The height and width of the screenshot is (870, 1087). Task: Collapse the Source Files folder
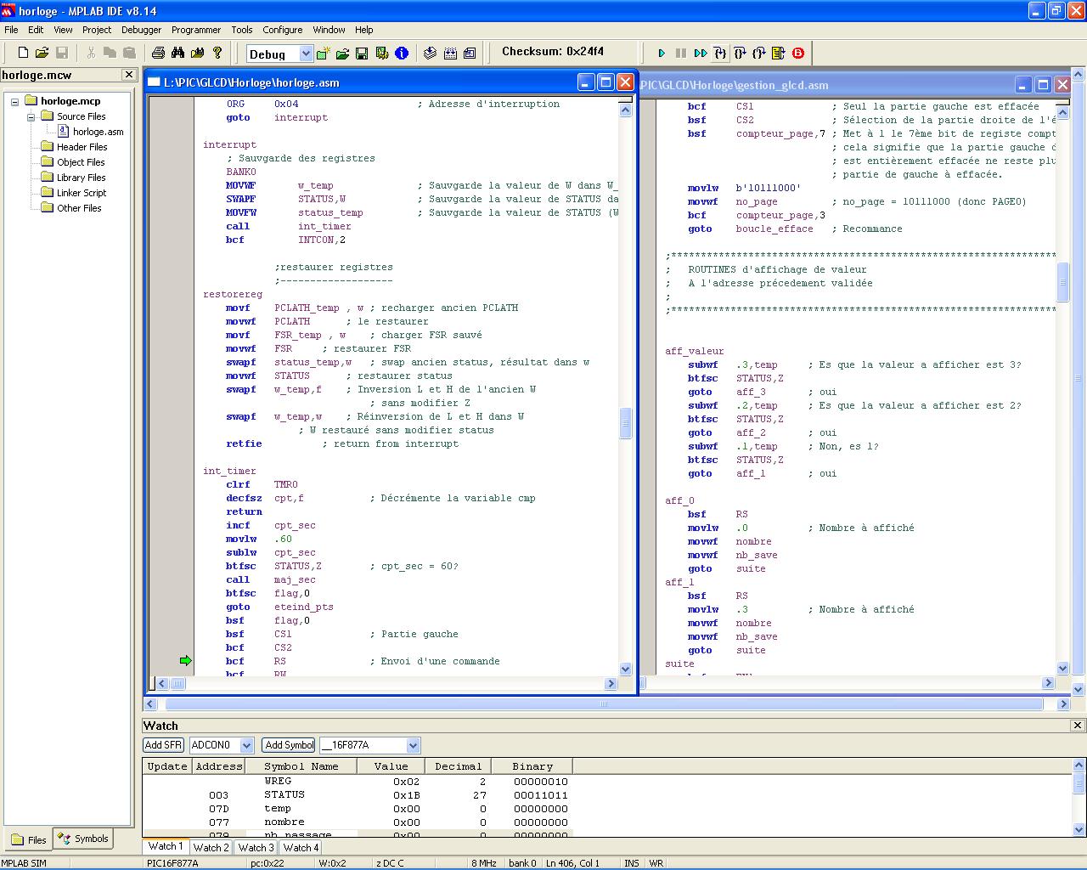[31, 116]
